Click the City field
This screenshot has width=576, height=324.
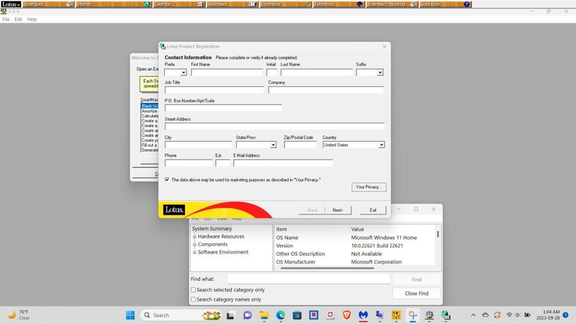click(198, 145)
